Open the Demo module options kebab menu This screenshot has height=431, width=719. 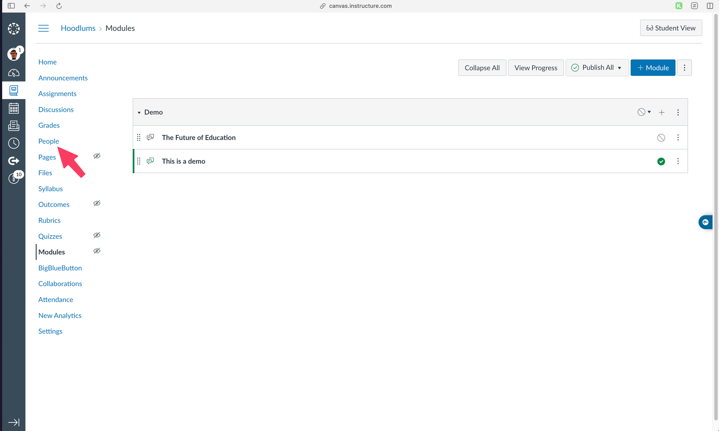678,112
